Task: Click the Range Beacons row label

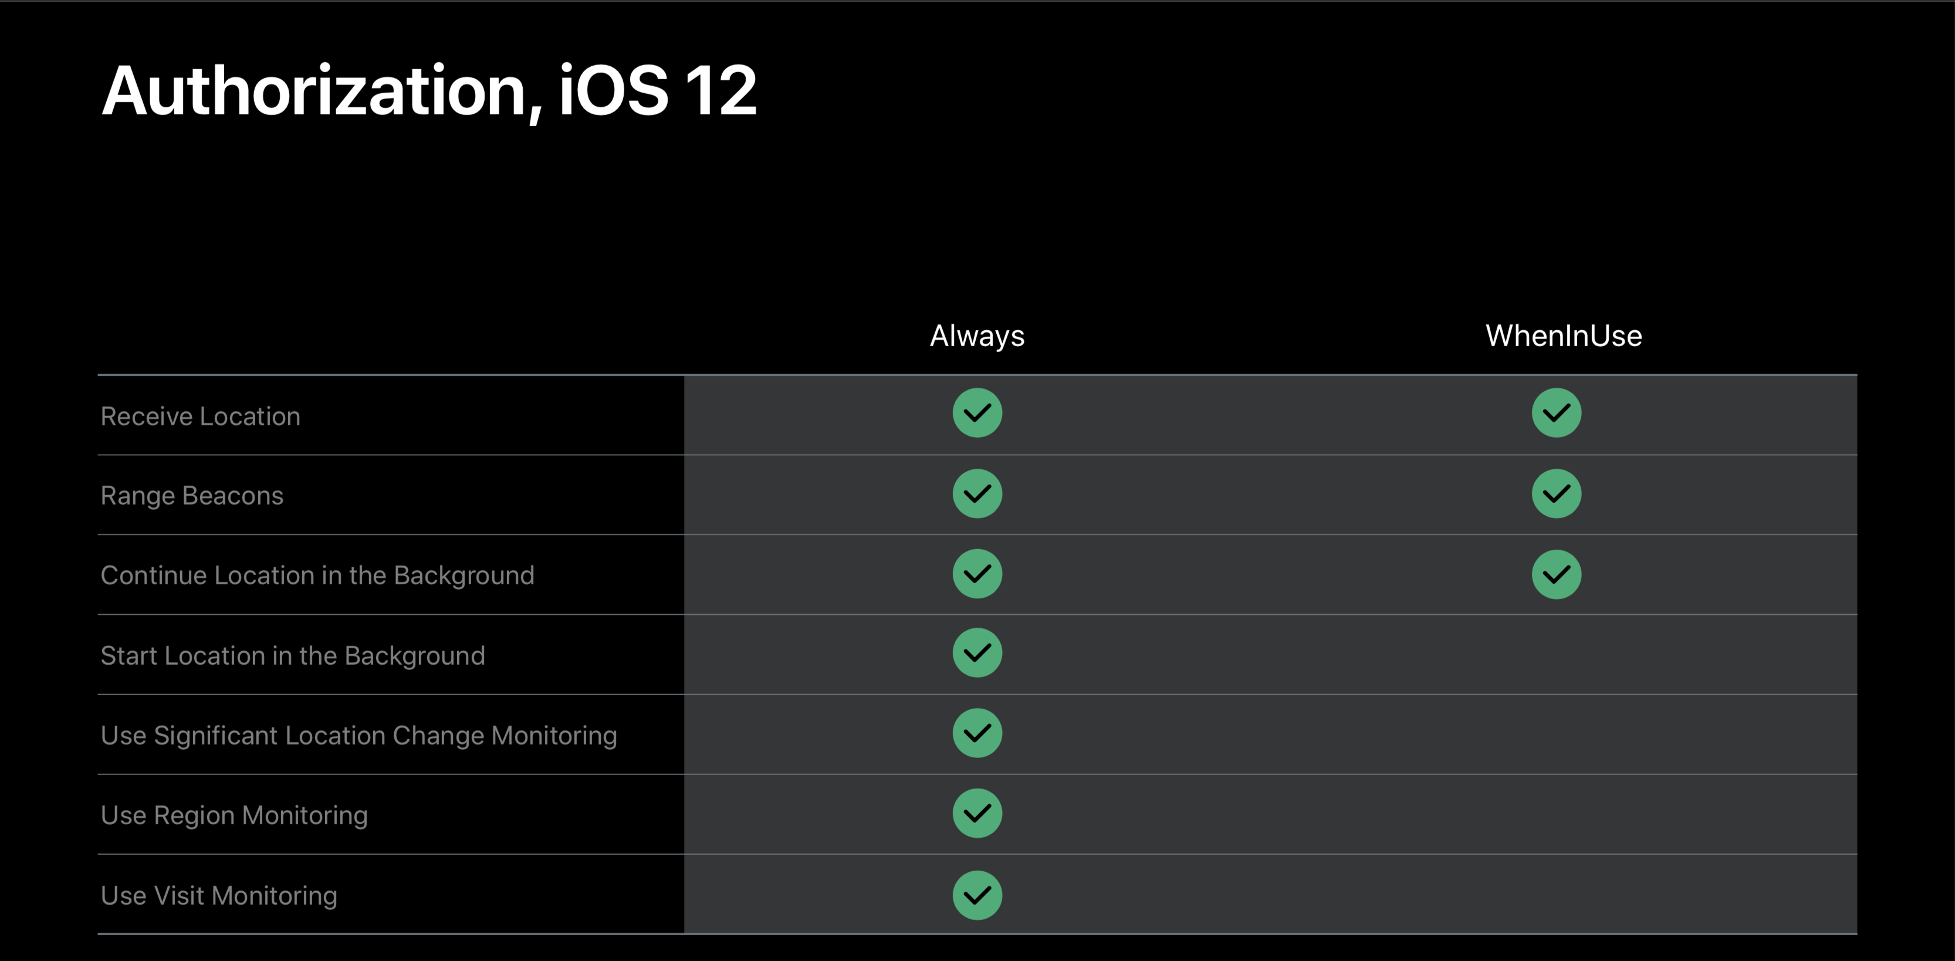Action: (192, 496)
